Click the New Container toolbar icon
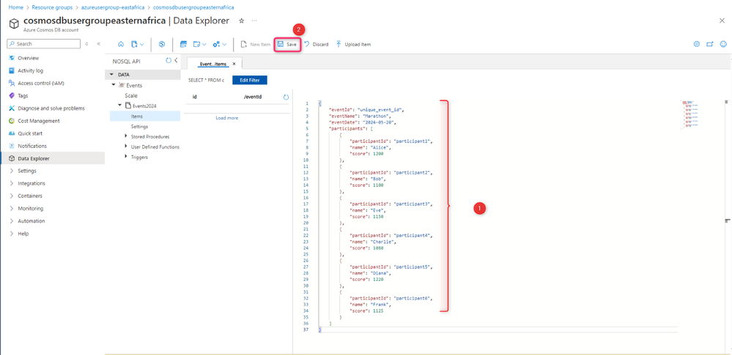The height and width of the screenshot is (355, 732). 134,45
